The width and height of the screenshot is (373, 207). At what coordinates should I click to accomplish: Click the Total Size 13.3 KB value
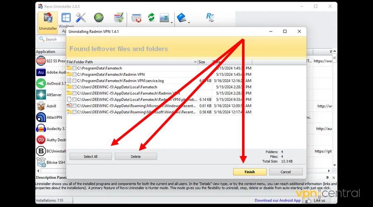coord(287,161)
